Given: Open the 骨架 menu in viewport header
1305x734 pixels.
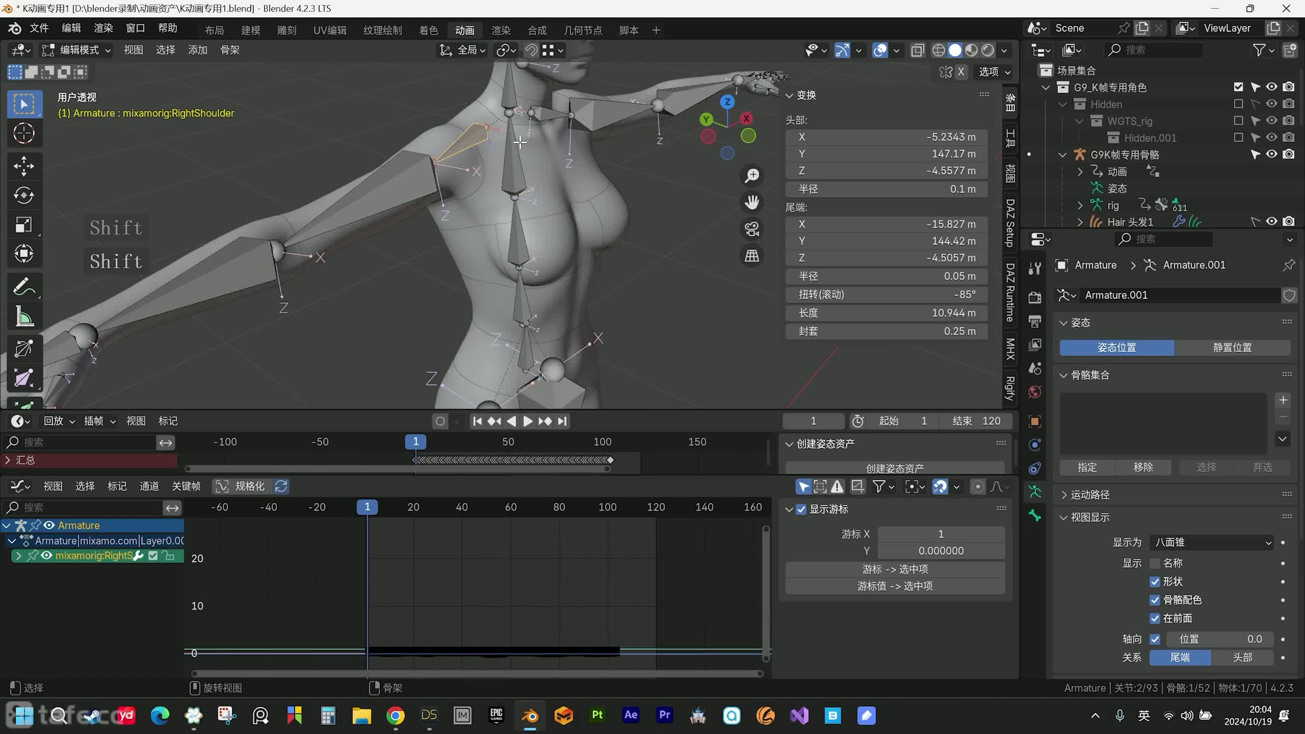Looking at the screenshot, I should tap(230, 50).
